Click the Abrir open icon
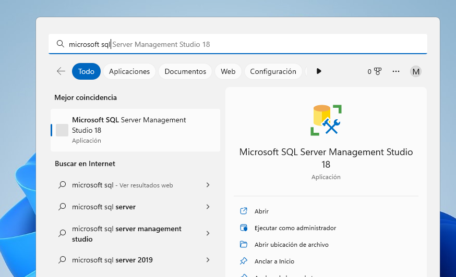 (244, 211)
